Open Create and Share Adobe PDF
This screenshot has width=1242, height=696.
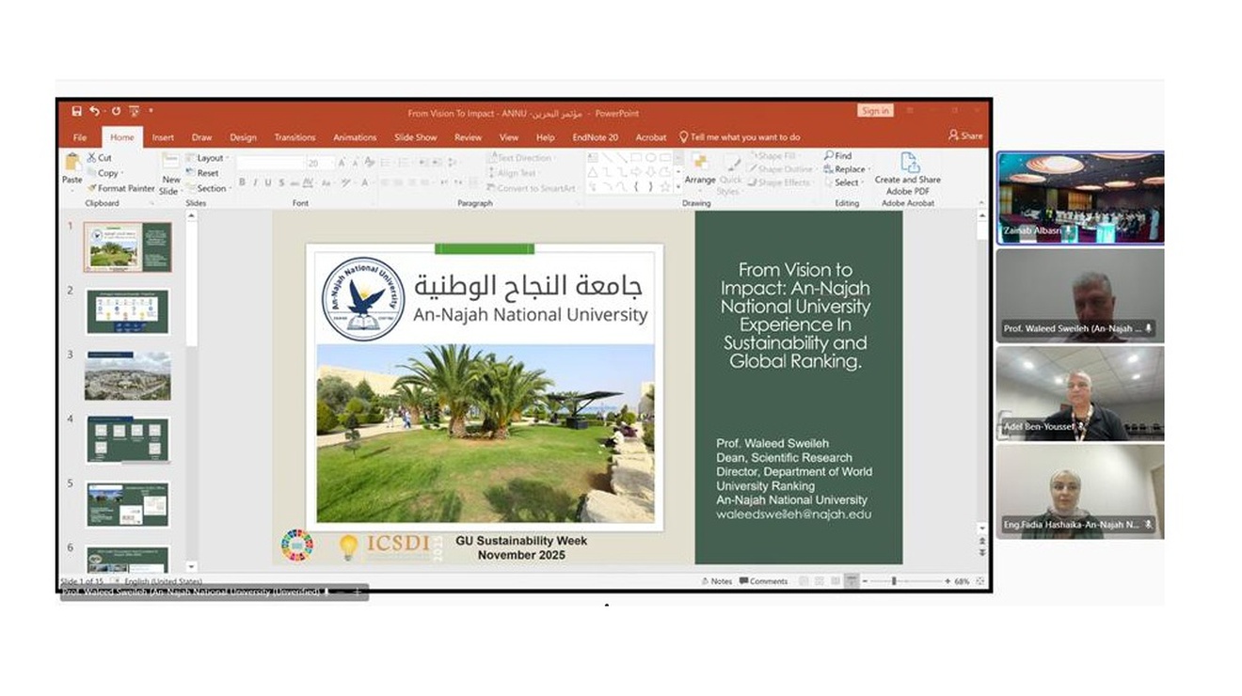tap(907, 171)
